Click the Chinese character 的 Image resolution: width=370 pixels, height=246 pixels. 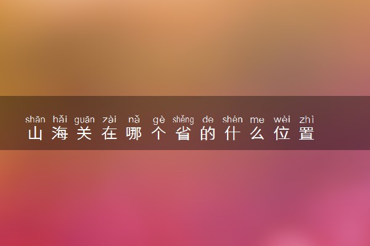click(208, 133)
